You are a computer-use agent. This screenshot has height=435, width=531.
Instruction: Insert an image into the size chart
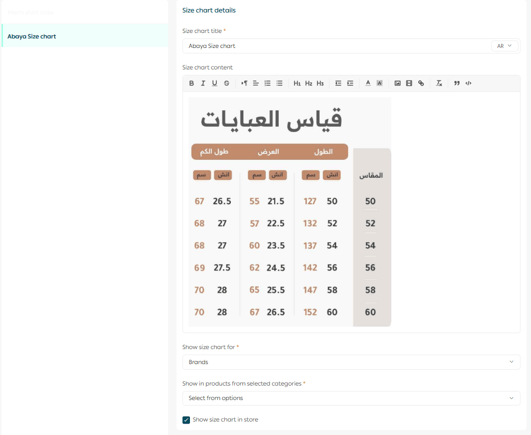point(397,83)
